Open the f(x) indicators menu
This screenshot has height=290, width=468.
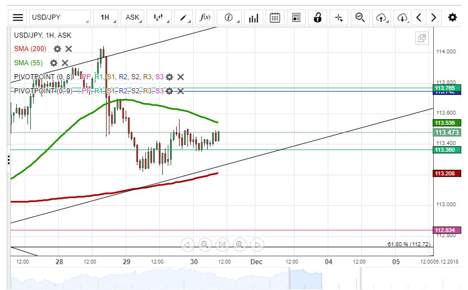[205, 17]
